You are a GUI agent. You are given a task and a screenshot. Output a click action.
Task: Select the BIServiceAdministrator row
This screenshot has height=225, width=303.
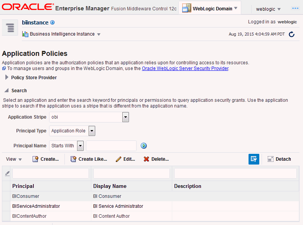click(x=151, y=206)
